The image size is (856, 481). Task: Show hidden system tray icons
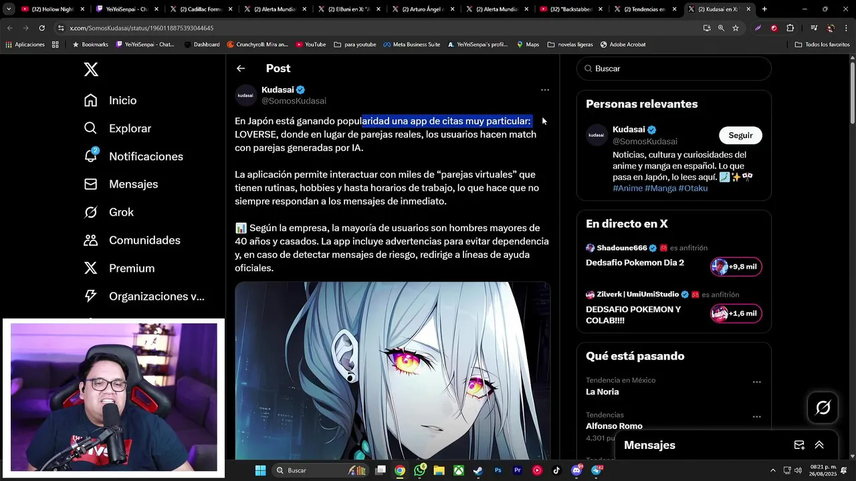tap(773, 470)
